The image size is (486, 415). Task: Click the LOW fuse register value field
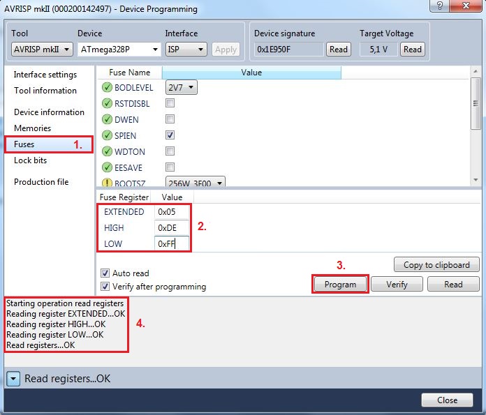(x=172, y=244)
